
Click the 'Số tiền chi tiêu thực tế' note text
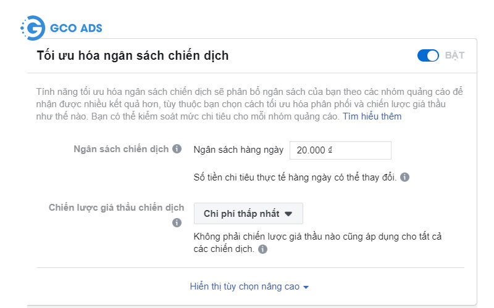(x=295, y=177)
